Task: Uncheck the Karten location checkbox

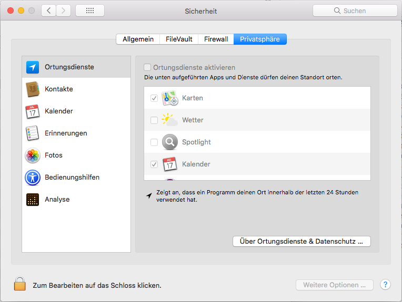Action: pos(154,98)
